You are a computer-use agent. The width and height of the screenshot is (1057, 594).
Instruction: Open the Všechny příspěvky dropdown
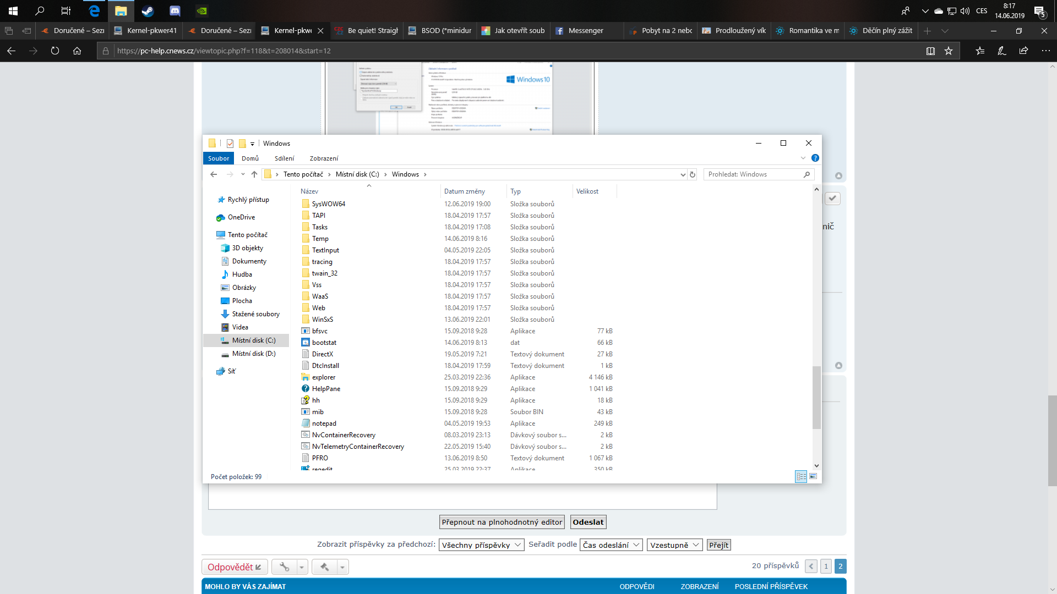click(x=481, y=545)
